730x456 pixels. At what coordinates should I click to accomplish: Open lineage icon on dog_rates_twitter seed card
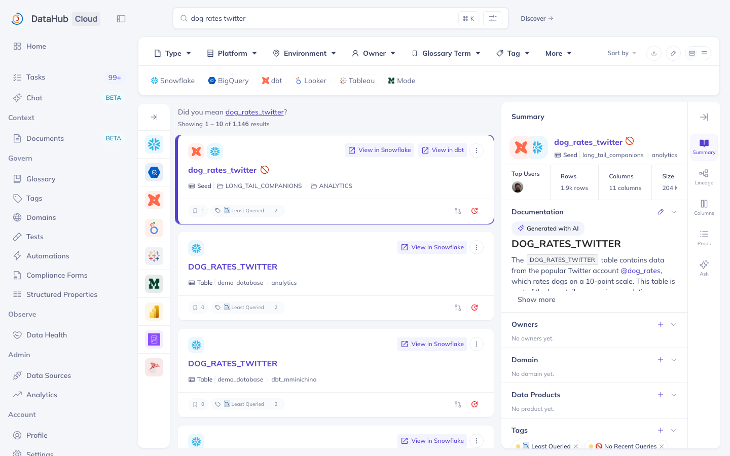(x=458, y=211)
